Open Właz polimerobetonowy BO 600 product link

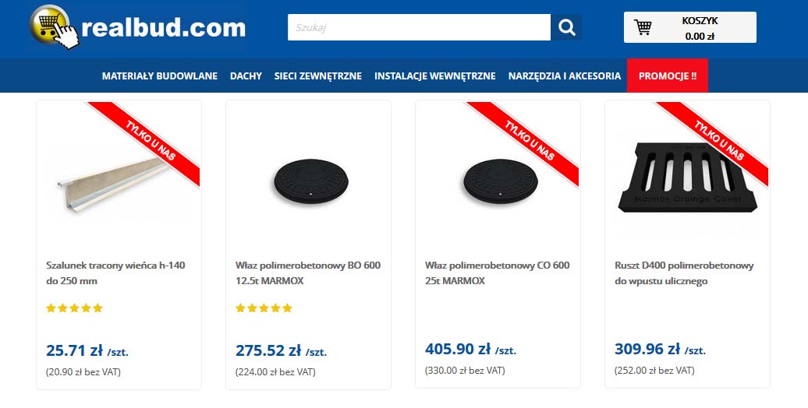click(308, 273)
